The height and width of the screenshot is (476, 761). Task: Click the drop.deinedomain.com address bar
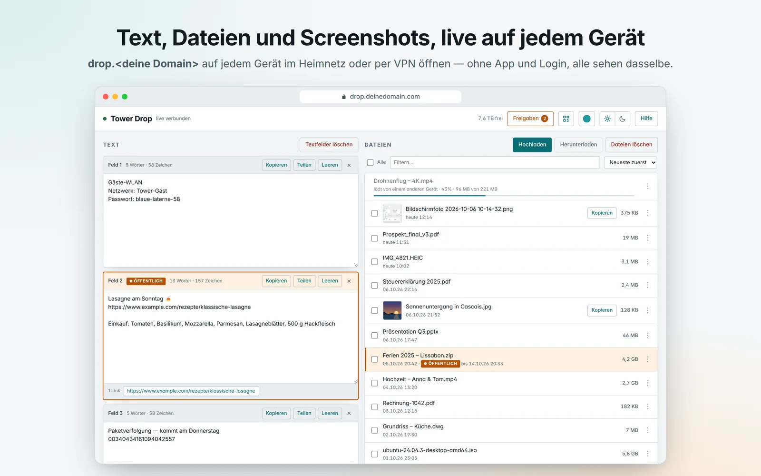point(380,97)
